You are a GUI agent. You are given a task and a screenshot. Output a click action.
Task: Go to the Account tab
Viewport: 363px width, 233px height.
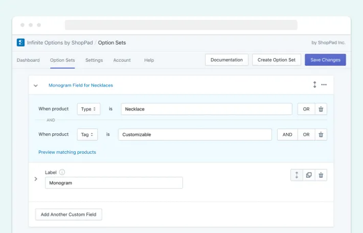(122, 60)
